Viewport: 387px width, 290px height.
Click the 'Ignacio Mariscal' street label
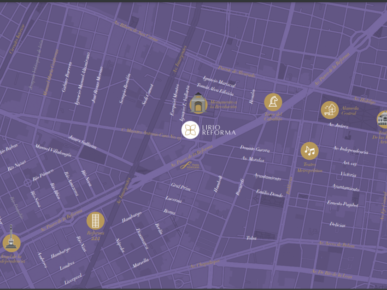[219, 82]
